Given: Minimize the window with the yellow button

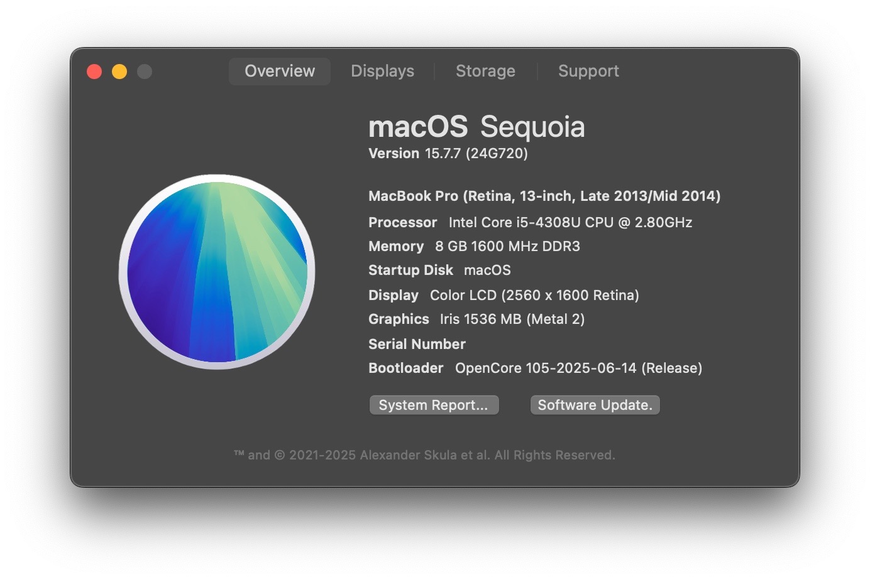Looking at the screenshot, I should click(x=119, y=72).
